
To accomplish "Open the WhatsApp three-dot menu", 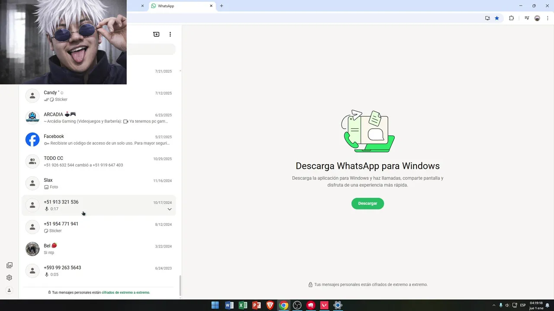I will [x=170, y=34].
